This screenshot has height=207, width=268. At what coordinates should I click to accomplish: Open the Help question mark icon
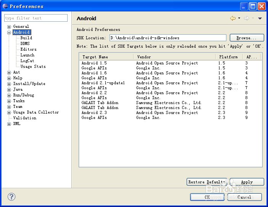click(11, 197)
